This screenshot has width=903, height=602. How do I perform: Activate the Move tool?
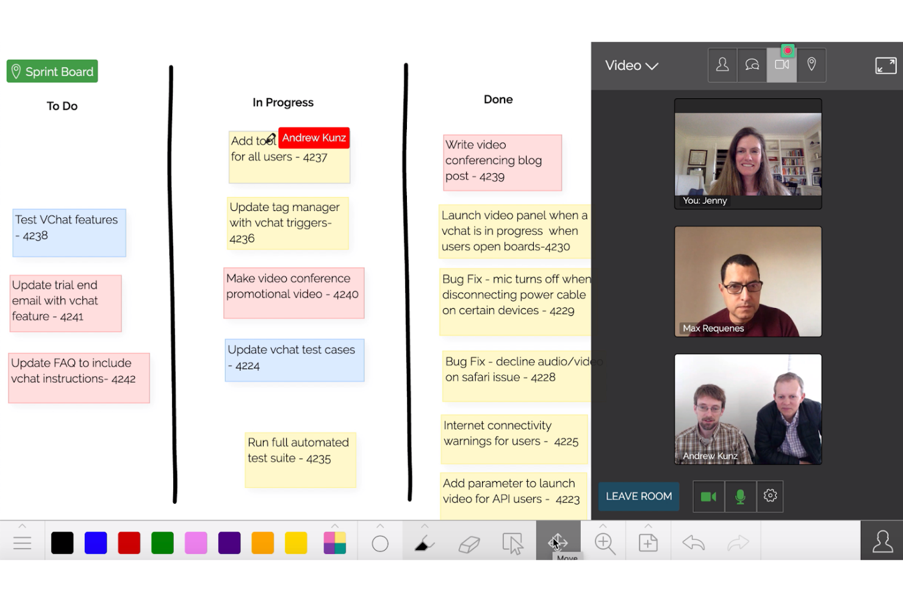[558, 542]
